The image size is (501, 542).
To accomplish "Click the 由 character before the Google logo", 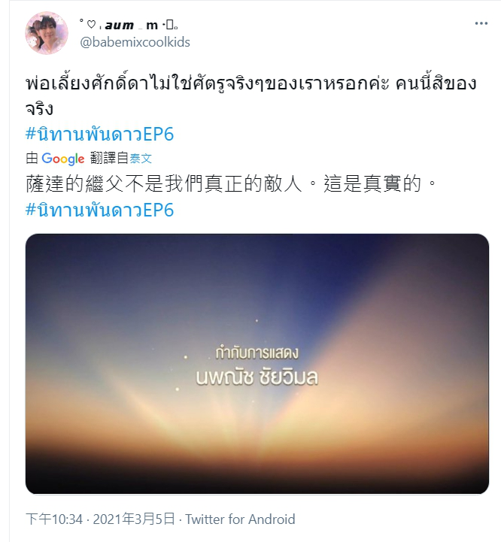I will (32, 159).
